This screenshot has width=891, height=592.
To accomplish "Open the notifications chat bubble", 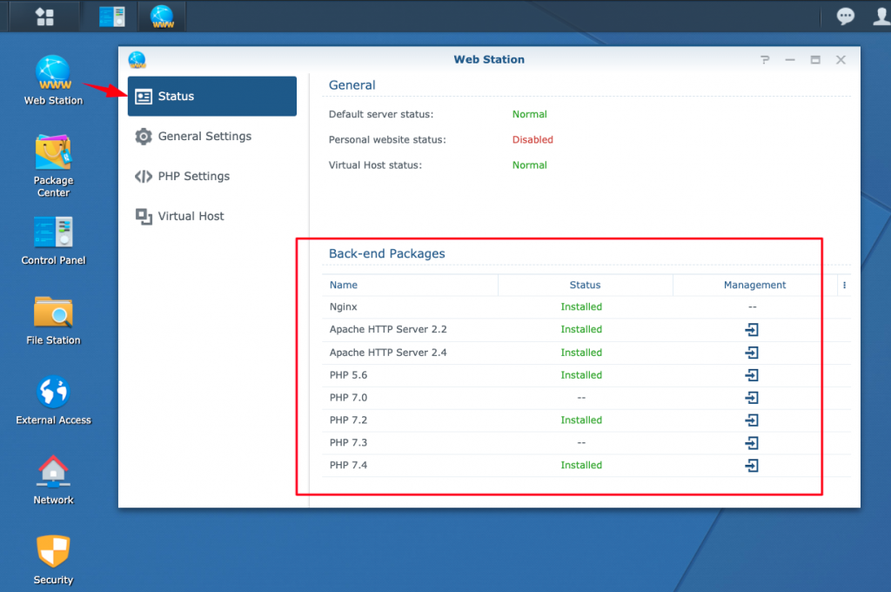I will [846, 16].
